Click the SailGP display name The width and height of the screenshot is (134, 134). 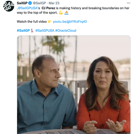point(22,3)
